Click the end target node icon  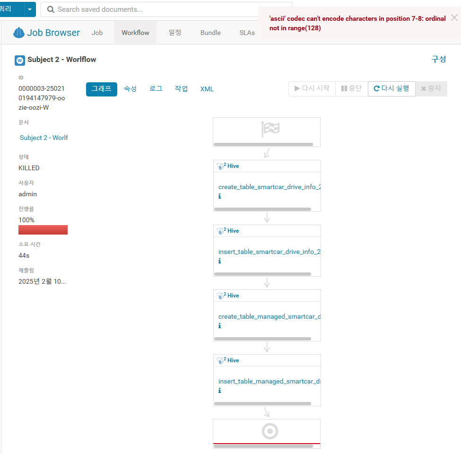(270, 431)
